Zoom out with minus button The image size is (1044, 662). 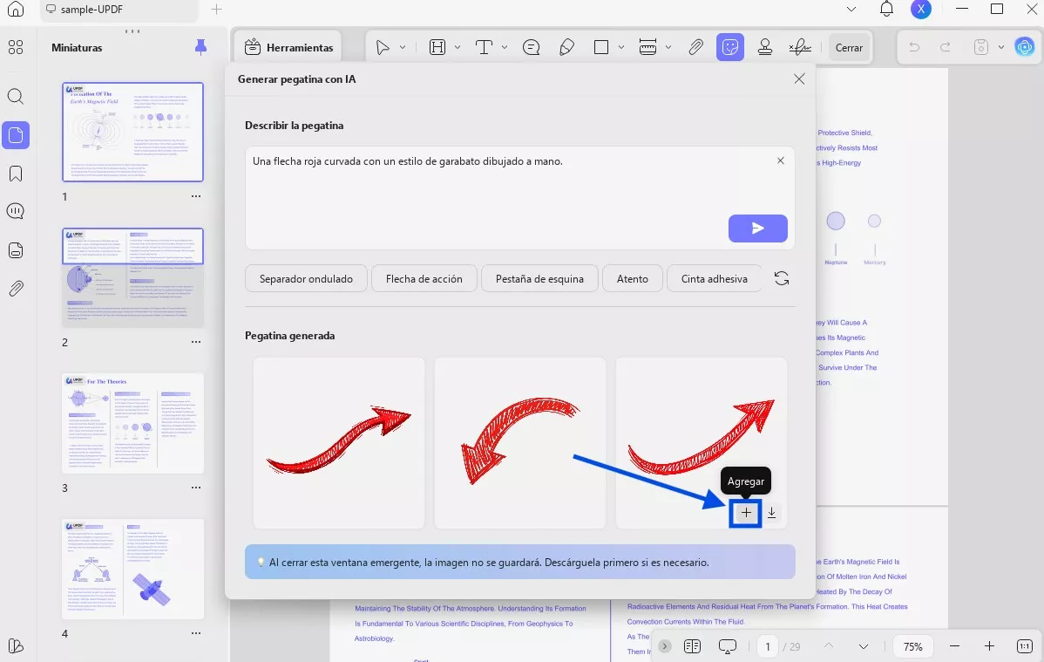pos(954,646)
